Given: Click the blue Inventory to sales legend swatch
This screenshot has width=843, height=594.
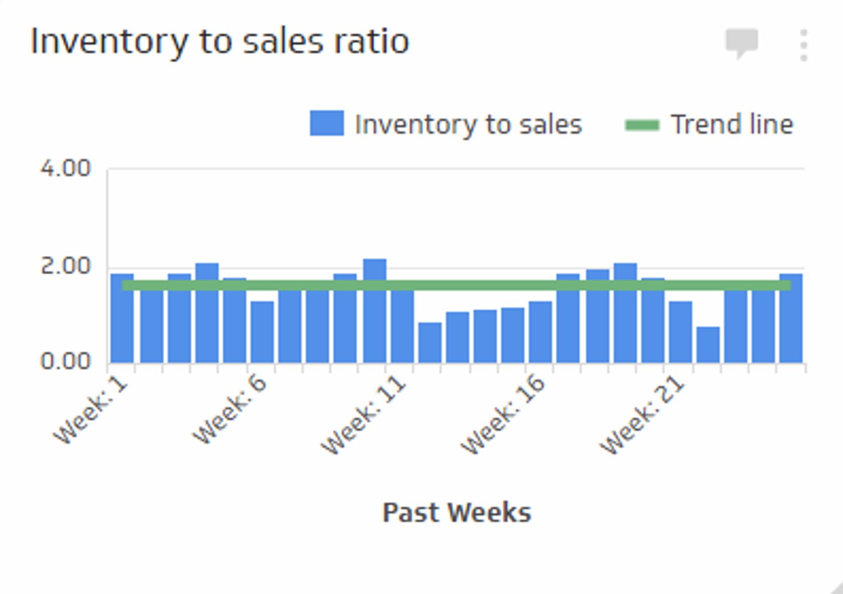Looking at the screenshot, I should coord(326,122).
